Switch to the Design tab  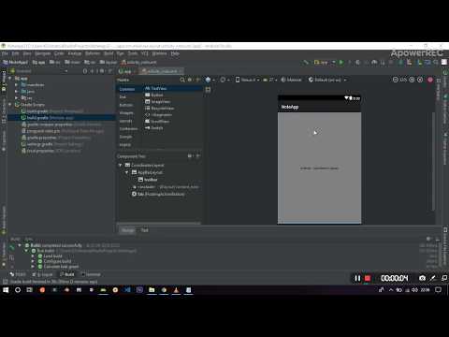128,230
